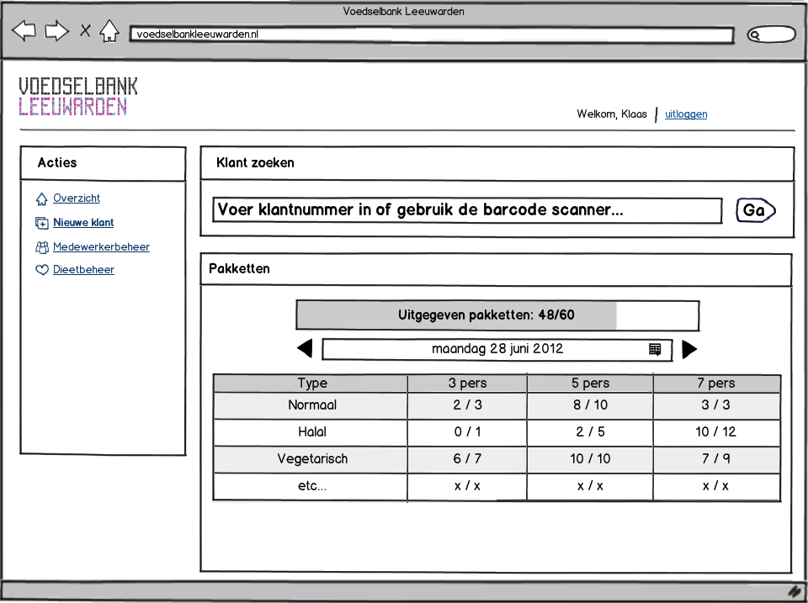
Task: Click the Welkom, Klaas text
Action: pyautogui.click(x=612, y=114)
